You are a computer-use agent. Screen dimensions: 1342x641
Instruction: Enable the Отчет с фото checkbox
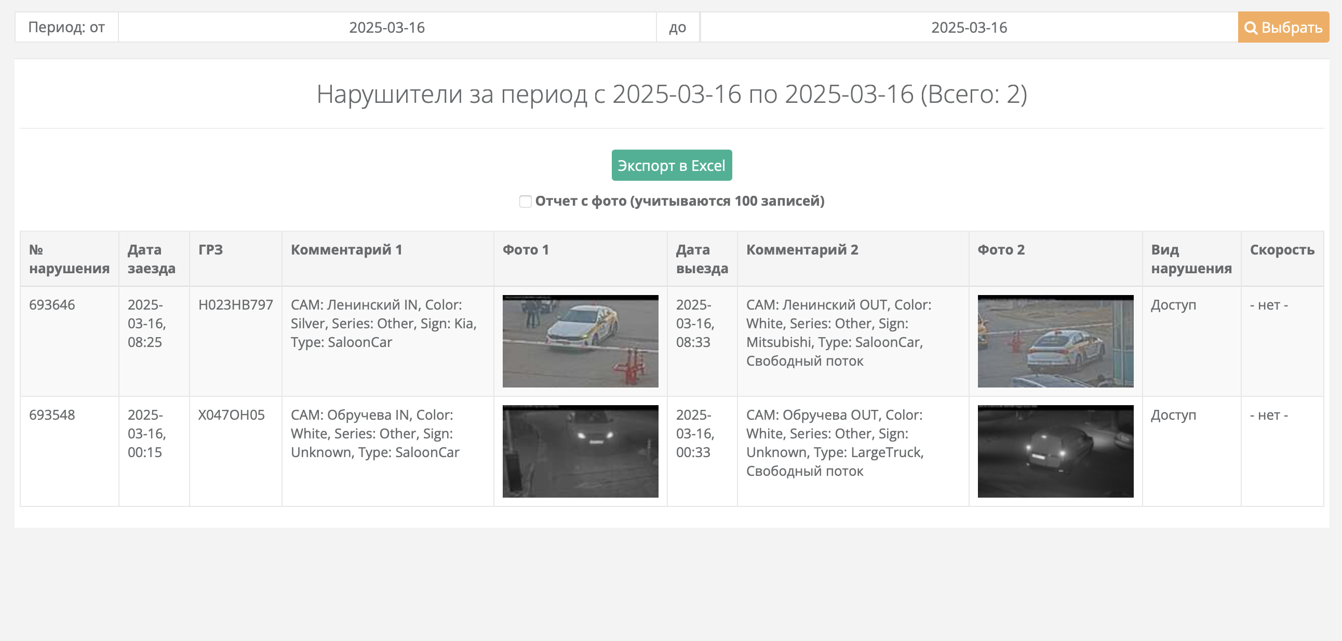pyautogui.click(x=525, y=201)
